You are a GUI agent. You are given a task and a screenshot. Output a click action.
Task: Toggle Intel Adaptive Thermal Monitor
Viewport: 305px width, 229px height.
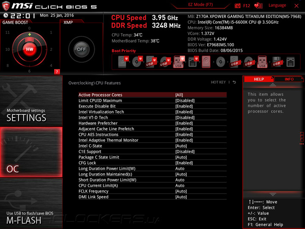[x=152, y=140]
